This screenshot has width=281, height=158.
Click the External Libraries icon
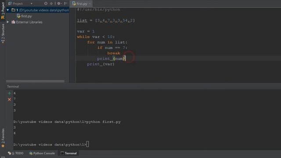pos(13,22)
